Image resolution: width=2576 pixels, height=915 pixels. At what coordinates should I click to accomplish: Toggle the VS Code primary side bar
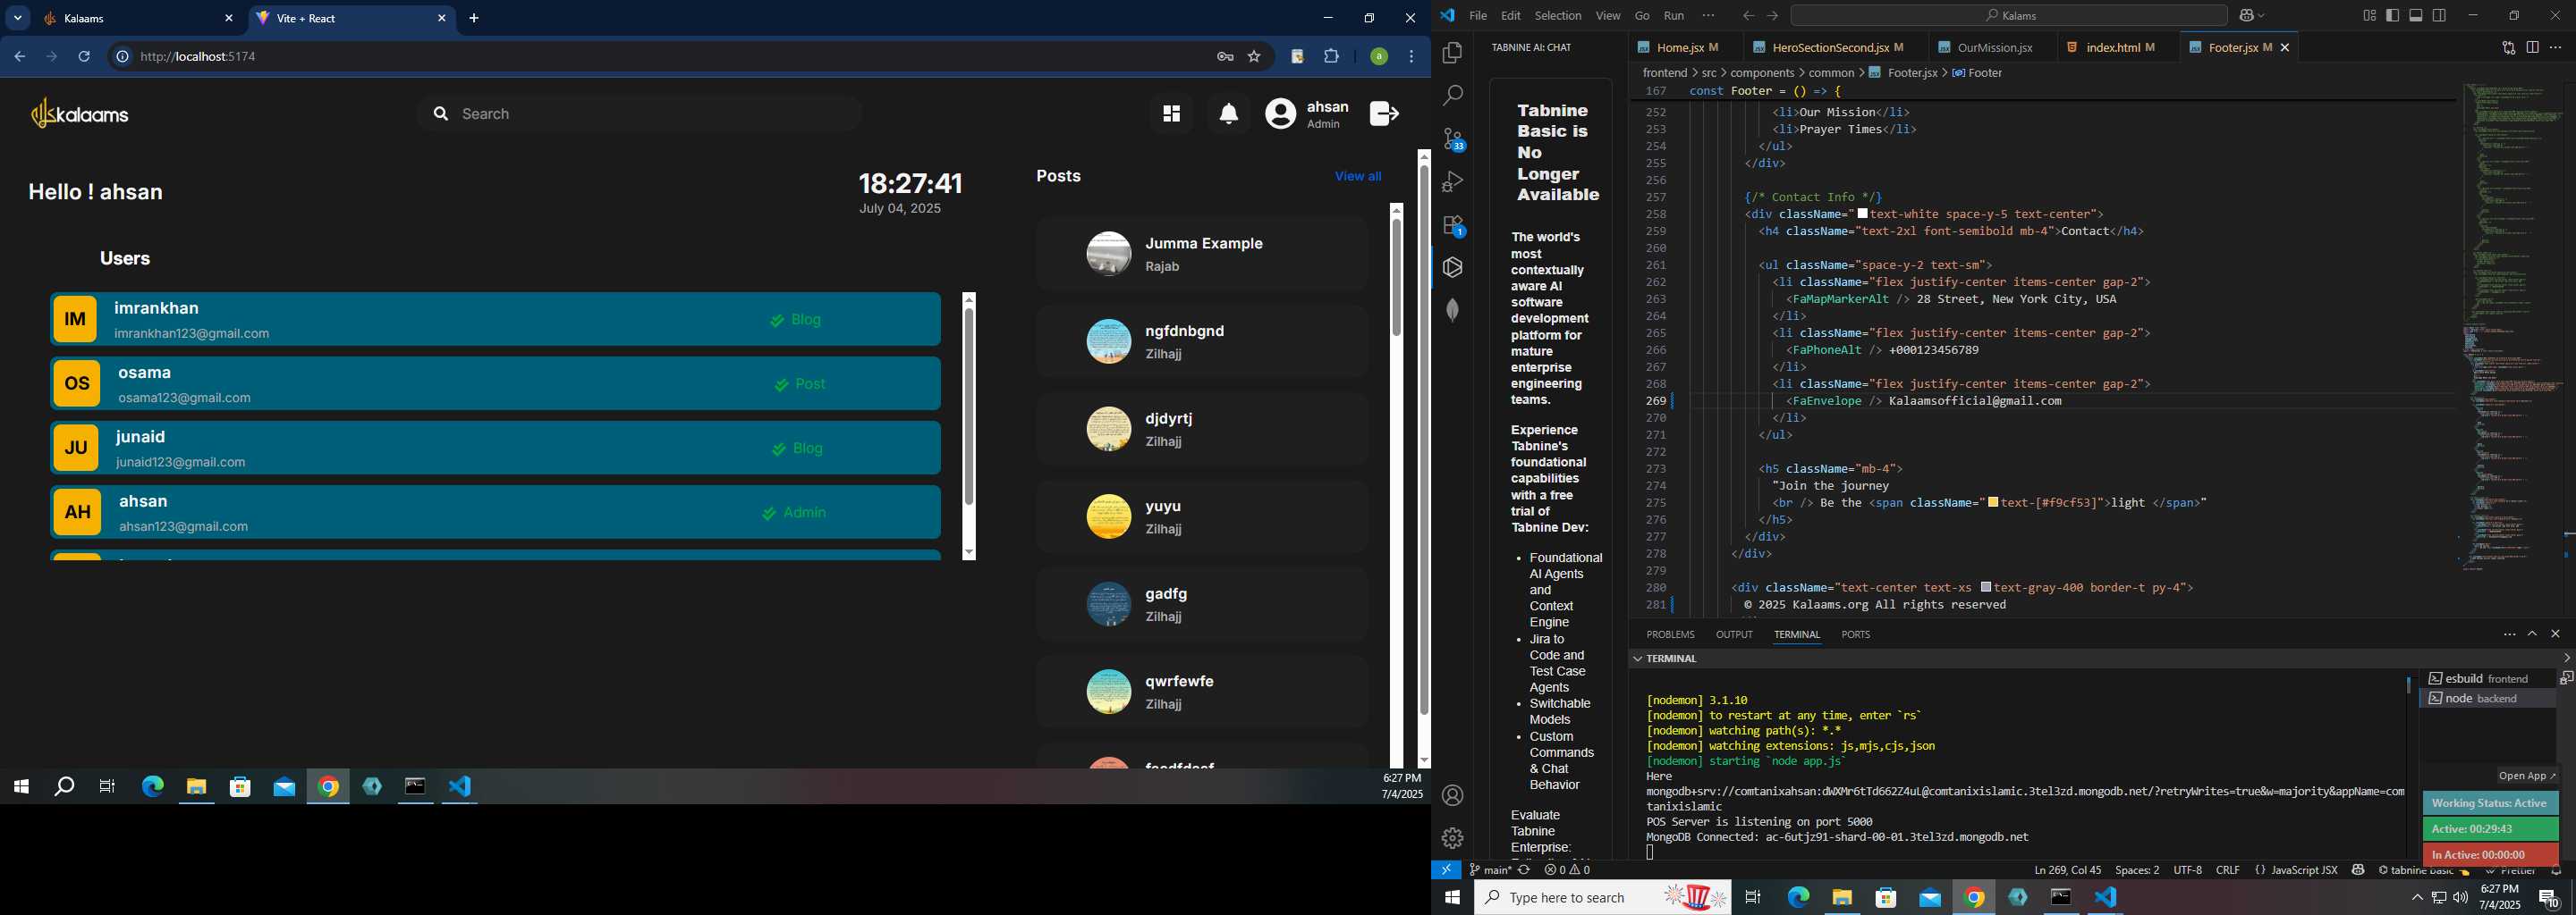2392,16
